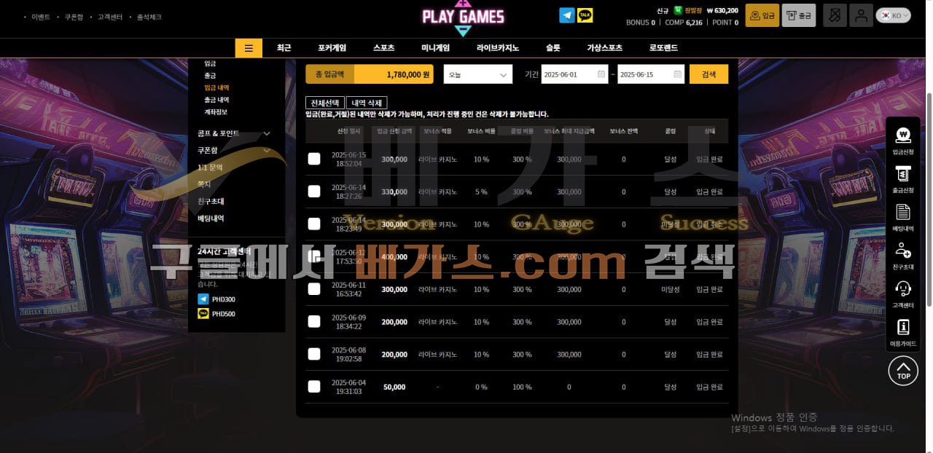Screen dimensions: 933x453
Task: Open 고객센터 top link
Action: pyautogui.click(x=110, y=17)
